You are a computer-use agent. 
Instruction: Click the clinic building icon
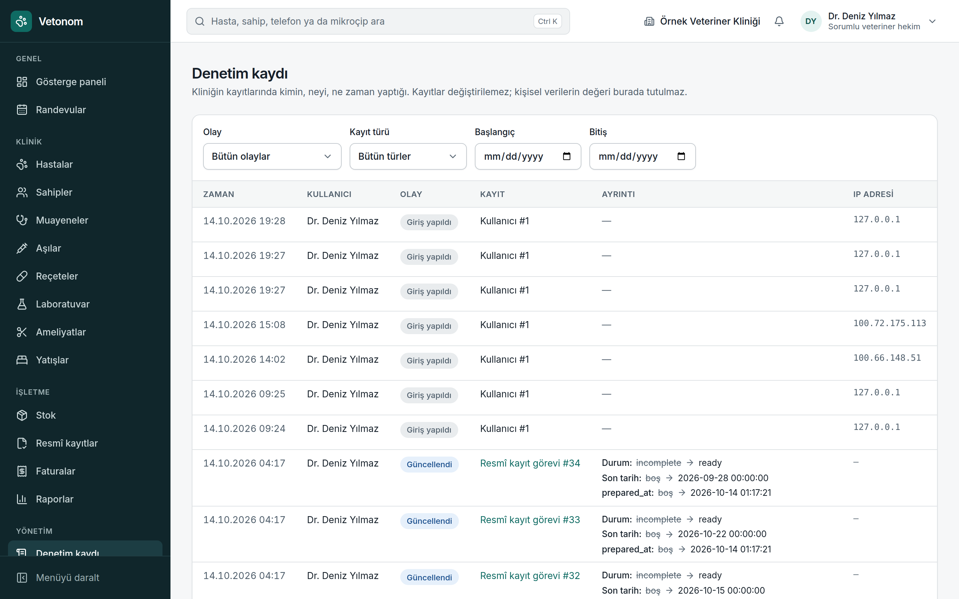click(x=649, y=21)
